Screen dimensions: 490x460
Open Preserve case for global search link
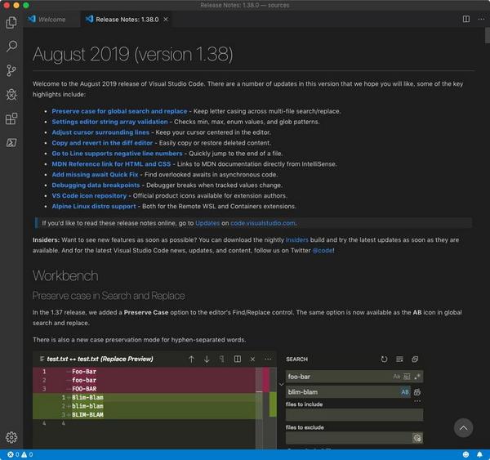click(119, 111)
